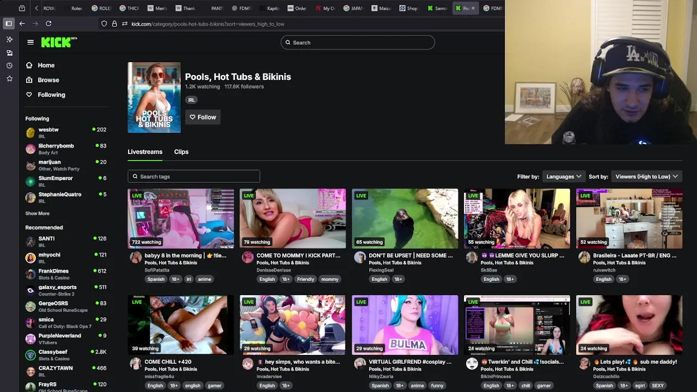Click PurpleNeverland avatar in Recommended
Viewport: 697px width, 392px height.
pos(30,339)
